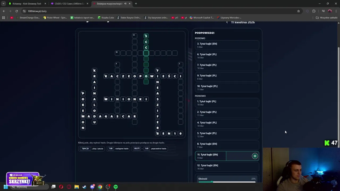This screenshot has height=191, width=340.
Task: Open Gry kasynowe online bookmark
Action: tap(156, 18)
